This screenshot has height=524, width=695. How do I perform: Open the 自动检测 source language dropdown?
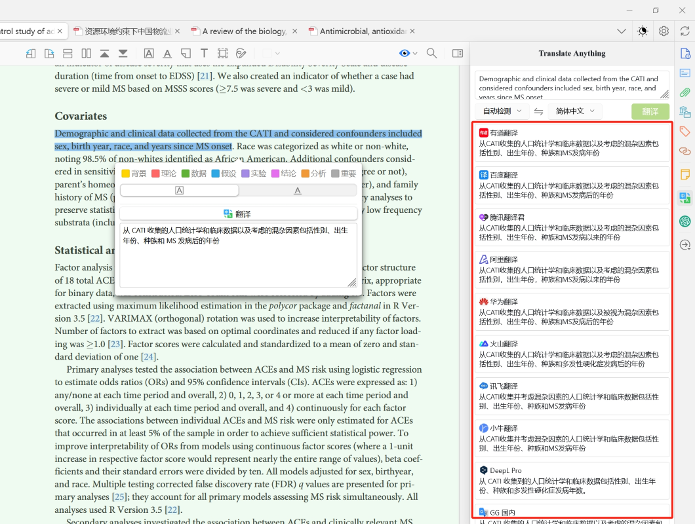click(502, 111)
